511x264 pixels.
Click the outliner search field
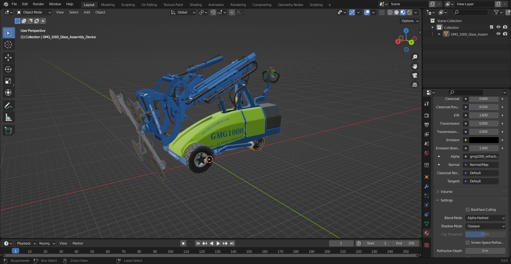pos(470,12)
